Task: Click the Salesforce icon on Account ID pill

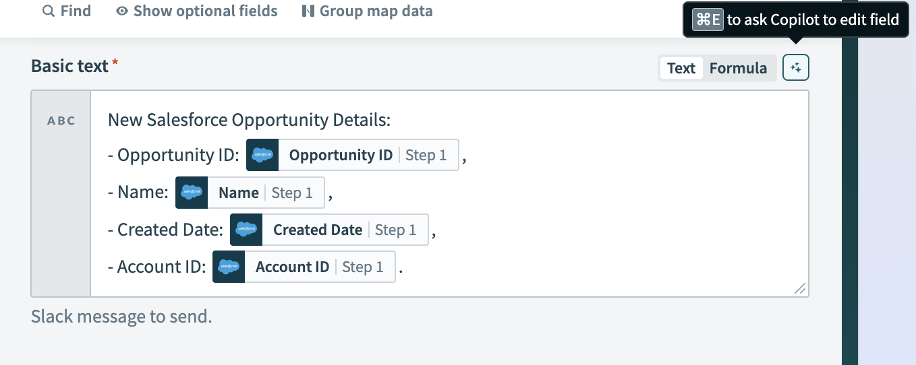Action: 229,267
